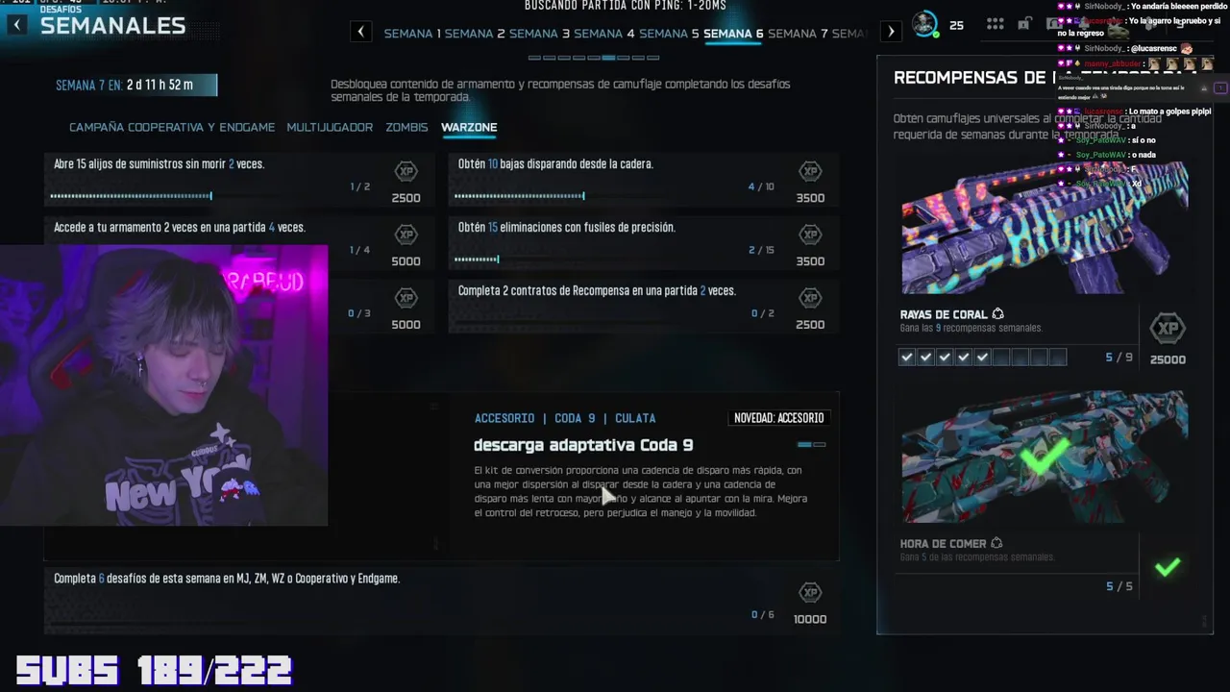This screenshot has width=1230, height=692.
Task: Click the green checkmark next to 5 / 5
Action: coord(1168,567)
